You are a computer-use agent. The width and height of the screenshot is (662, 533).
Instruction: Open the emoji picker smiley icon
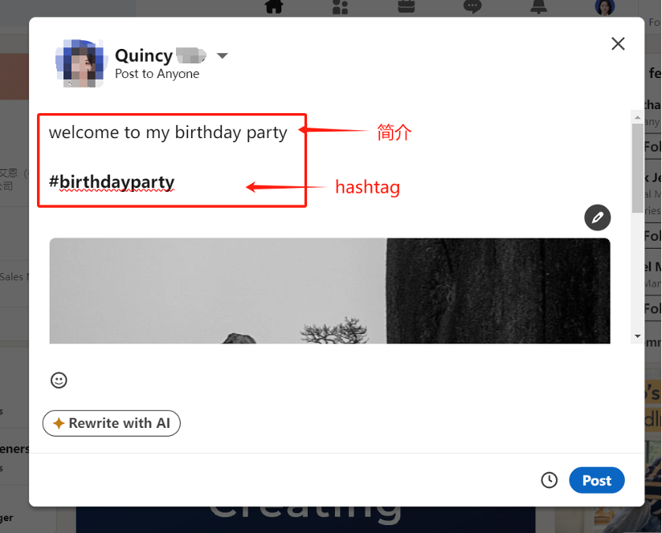[59, 380]
